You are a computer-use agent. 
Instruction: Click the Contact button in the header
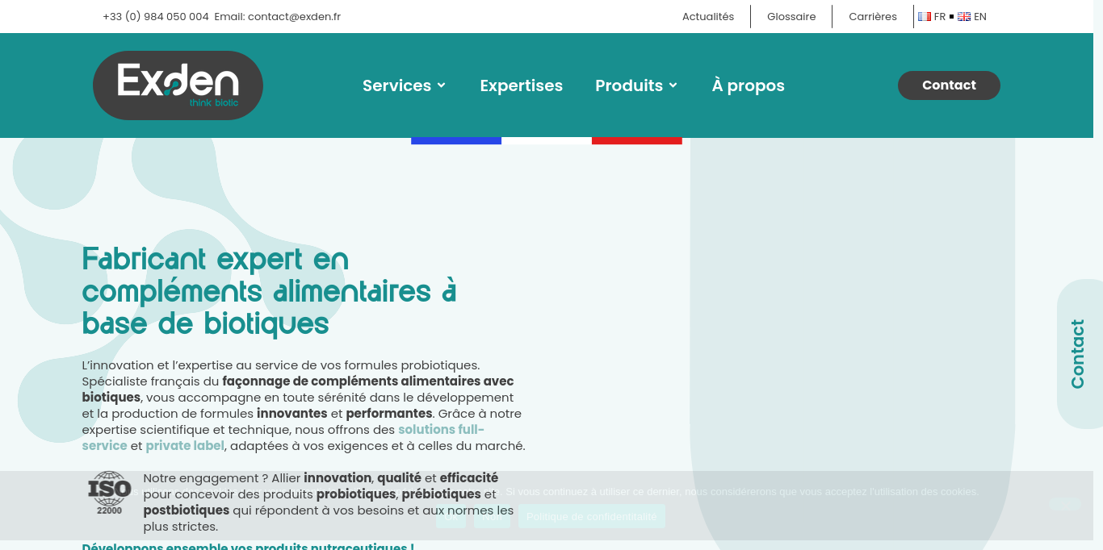(949, 85)
